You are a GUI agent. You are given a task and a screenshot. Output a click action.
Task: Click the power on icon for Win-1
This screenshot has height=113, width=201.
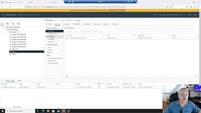pos(57,20)
